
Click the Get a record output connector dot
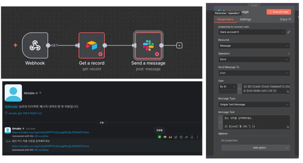(105, 45)
